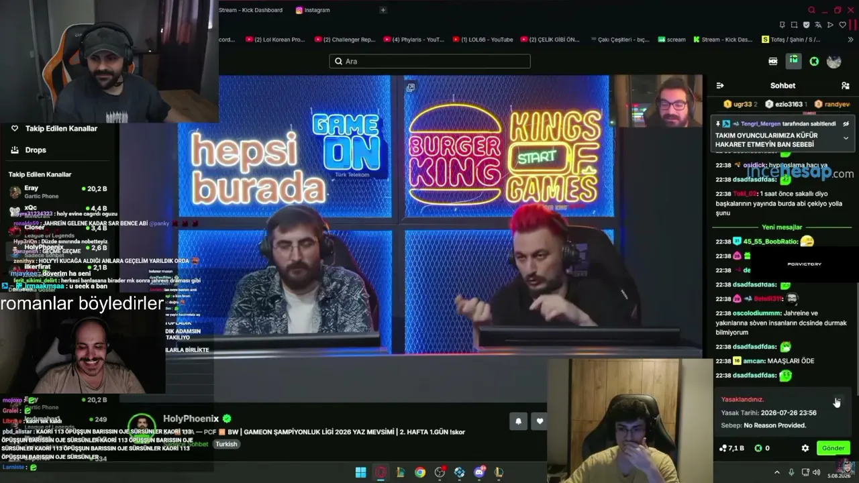Click the shield ad-blocker icon
The height and width of the screenshot is (483, 859).
click(x=806, y=25)
